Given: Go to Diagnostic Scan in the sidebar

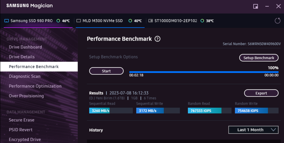Looking at the screenshot, I should (x=25, y=76).
